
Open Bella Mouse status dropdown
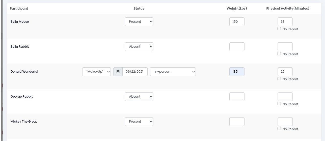click(x=139, y=22)
